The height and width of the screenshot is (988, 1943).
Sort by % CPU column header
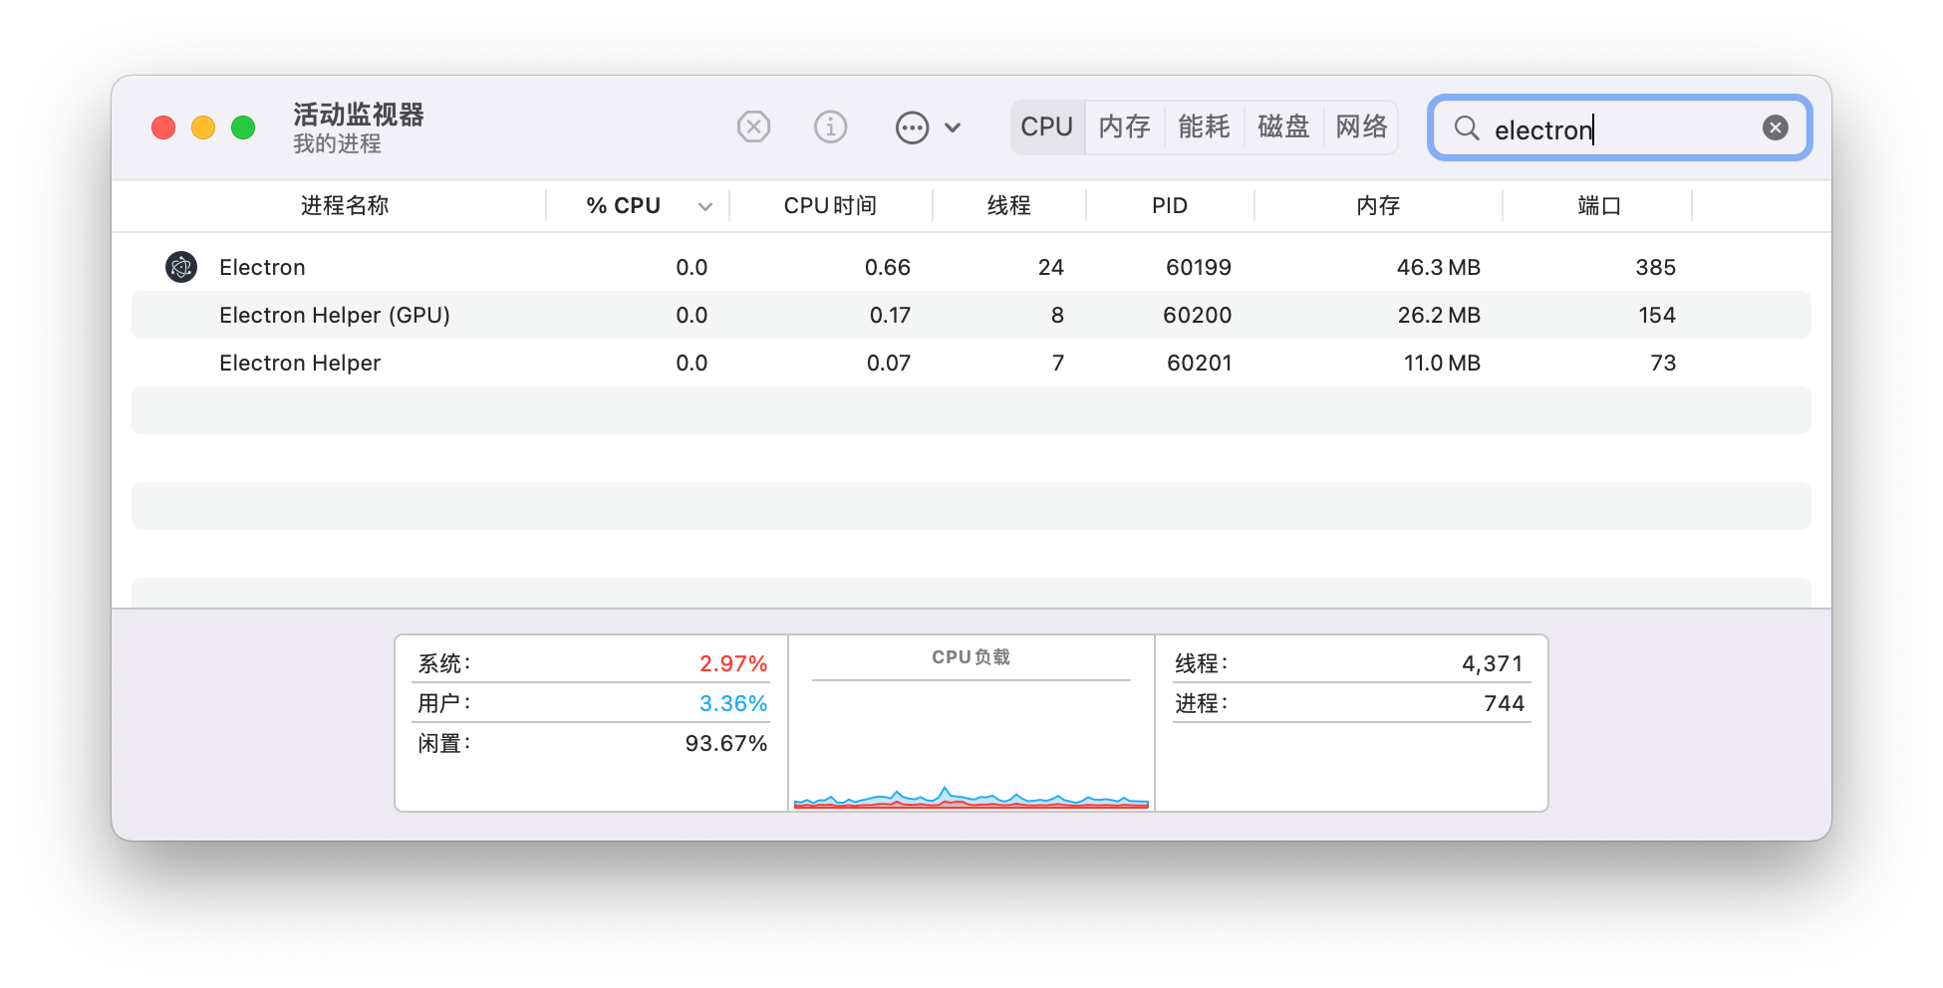pos(624,205)
